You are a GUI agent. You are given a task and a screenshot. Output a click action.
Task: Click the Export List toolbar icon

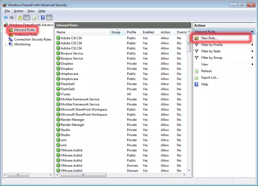34,17
